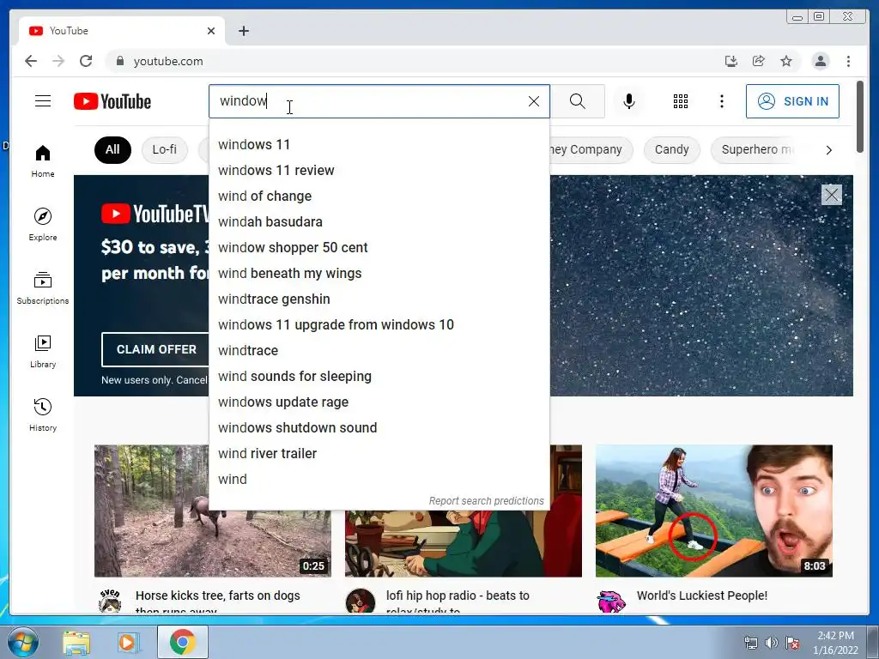Click Report search predictions link
Viewport: 879px width, 659px height.
point(486,501)
